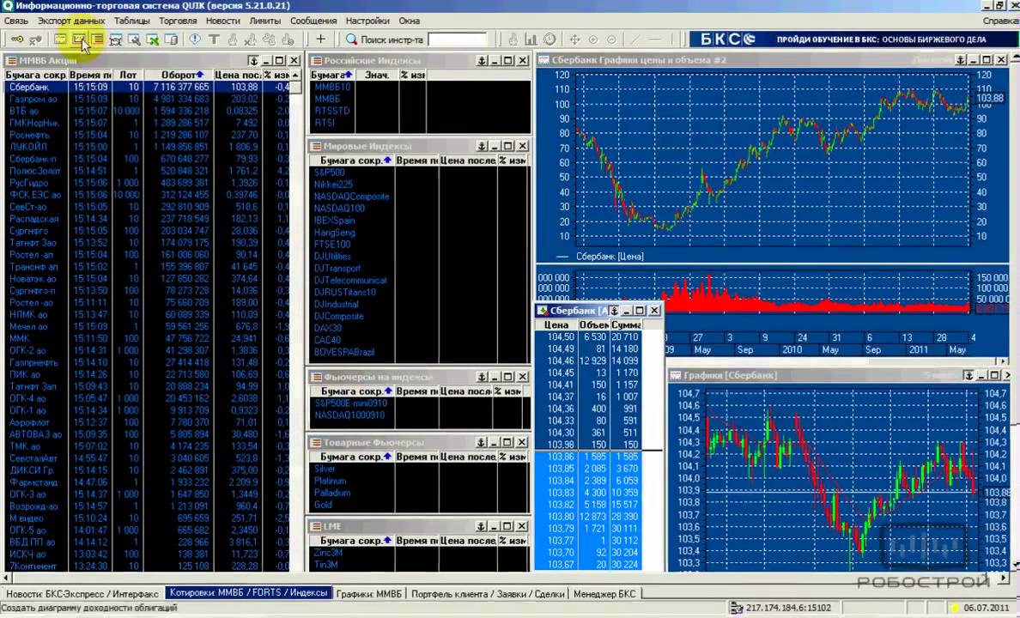The height and width of the screenshot is (618, 1020).
Task: Select the Газпром ао row
Action: tap(148, 99)
